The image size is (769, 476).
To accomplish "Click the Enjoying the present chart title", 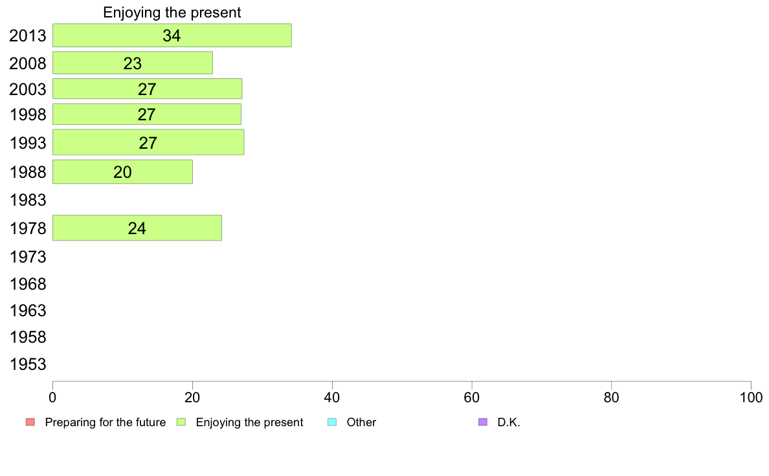I will (x=172, y=12).
